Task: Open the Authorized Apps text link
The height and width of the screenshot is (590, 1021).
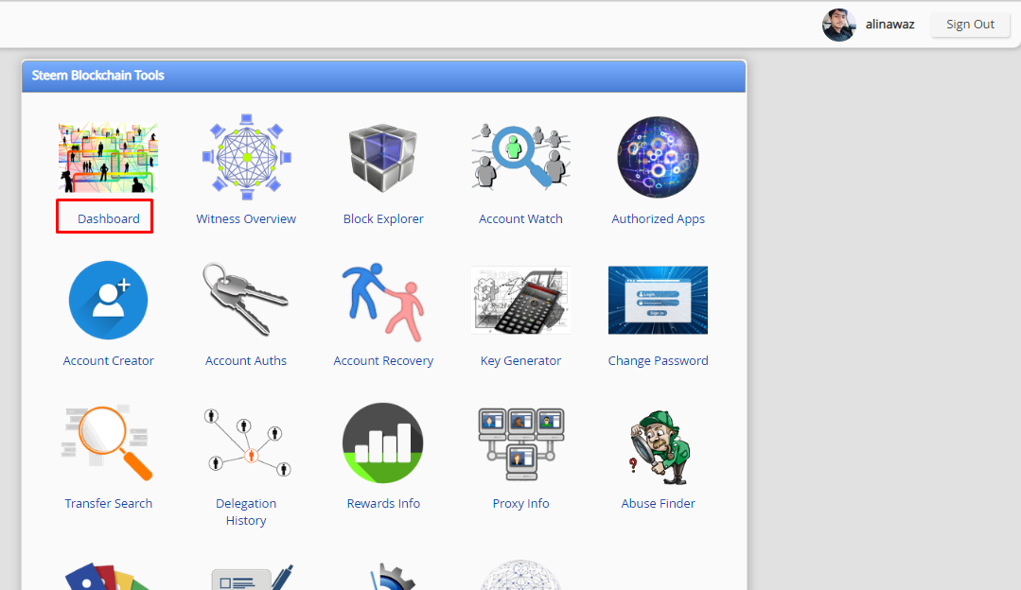Action: (658, 218)
